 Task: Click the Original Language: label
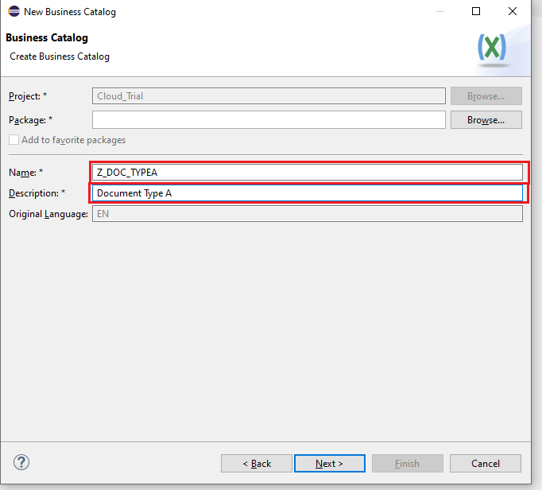pos(48,214)
